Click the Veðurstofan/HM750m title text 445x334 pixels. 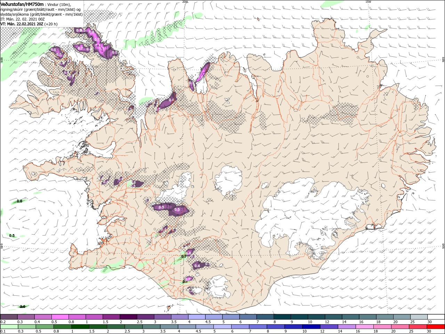pyautogui.click(x=22, y=4)
